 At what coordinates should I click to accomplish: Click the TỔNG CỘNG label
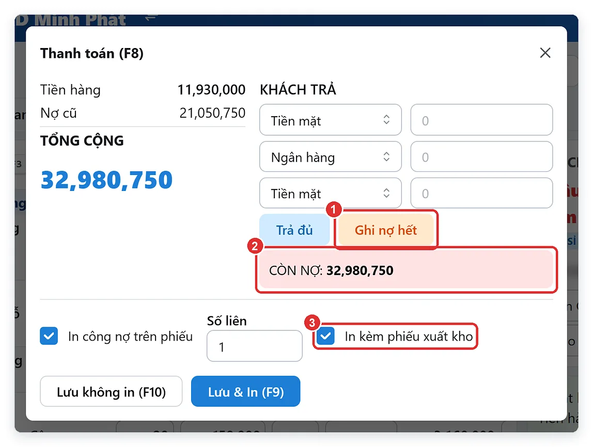tap(82, 141)
